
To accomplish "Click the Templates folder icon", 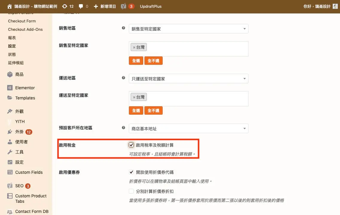I will [x=10, y=98].
